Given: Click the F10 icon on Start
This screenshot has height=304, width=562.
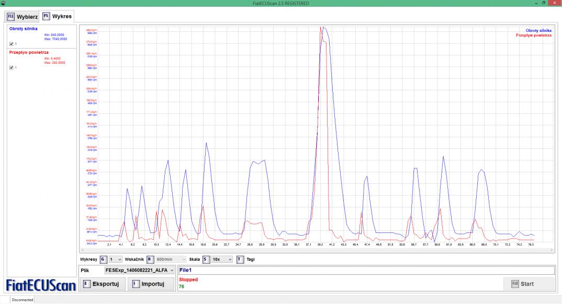Looking at the screenshot, I should click(x=515, y=284).
